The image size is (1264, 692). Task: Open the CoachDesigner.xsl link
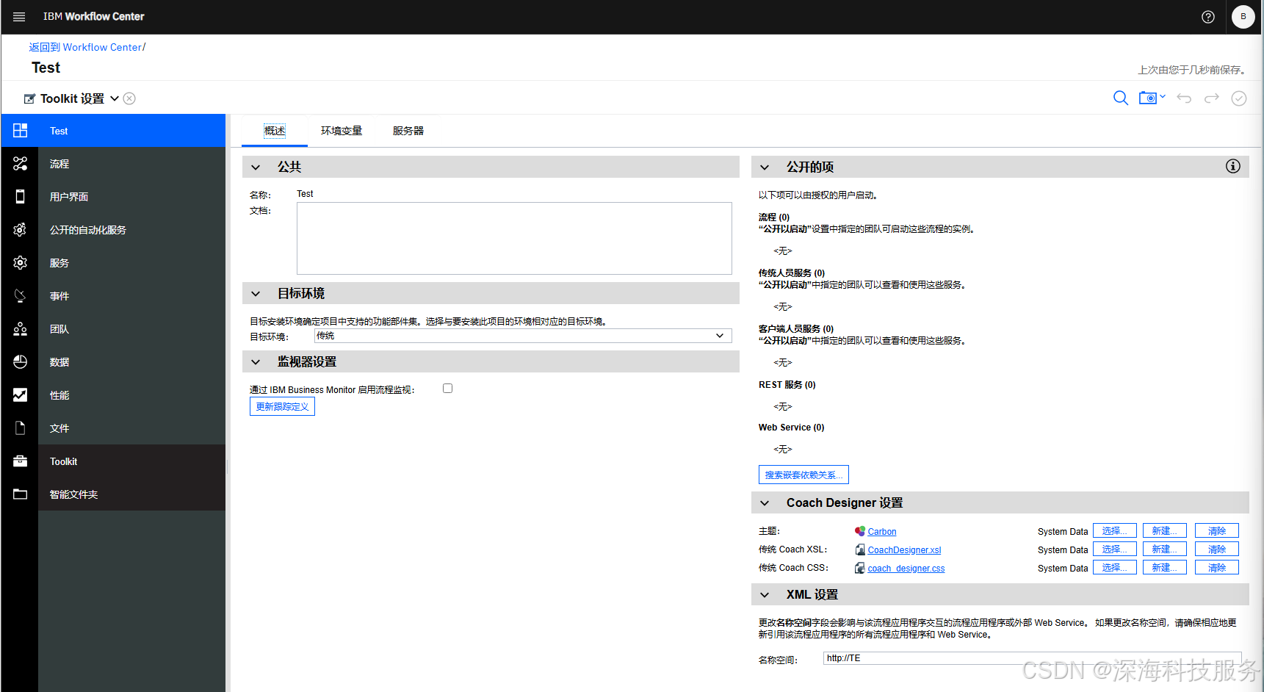(904, 550)
